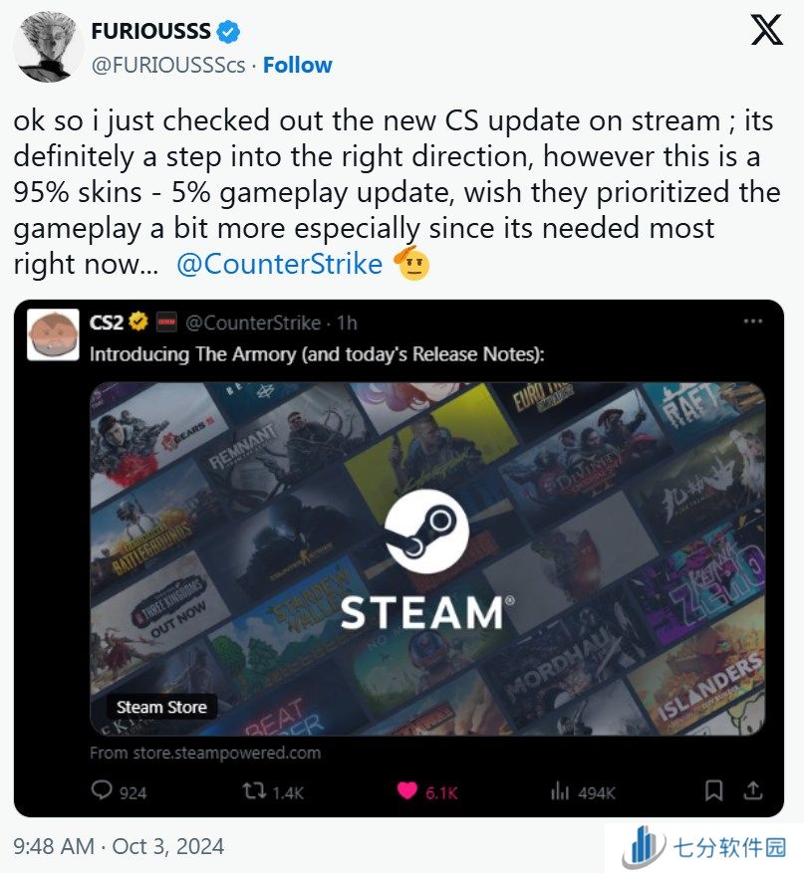Toggle the pink like heart
The height and width of the screenshot is (873, 804).
pos(406,790)
